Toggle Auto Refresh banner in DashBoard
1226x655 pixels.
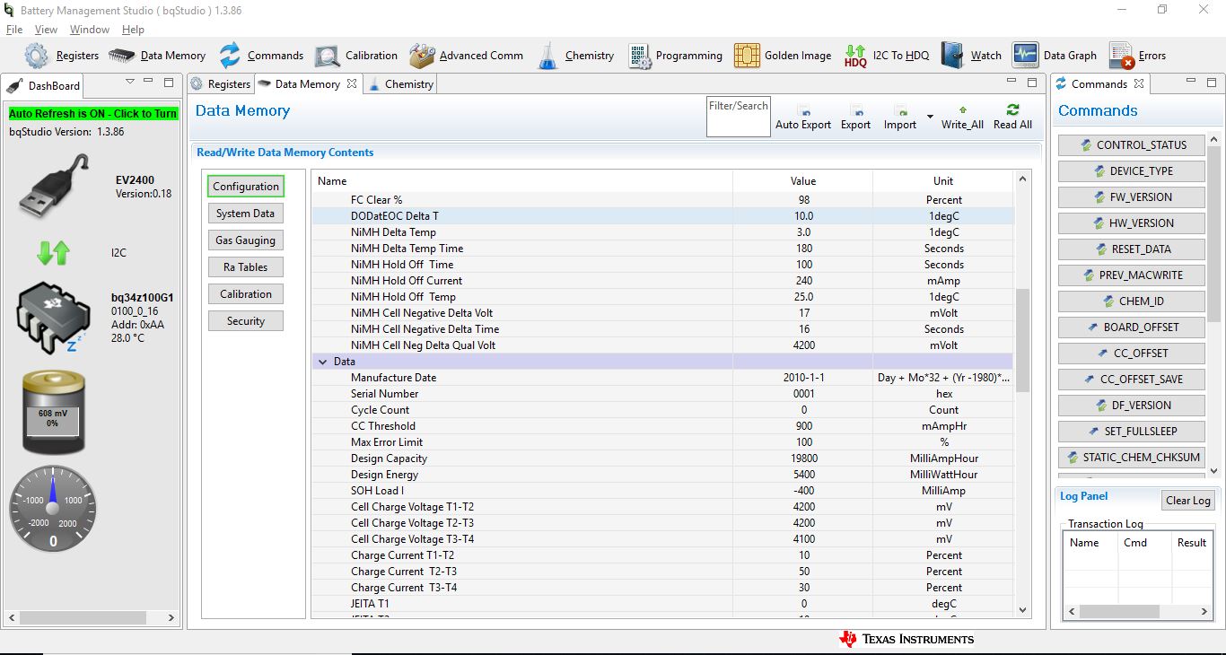(x=93, y=114)
